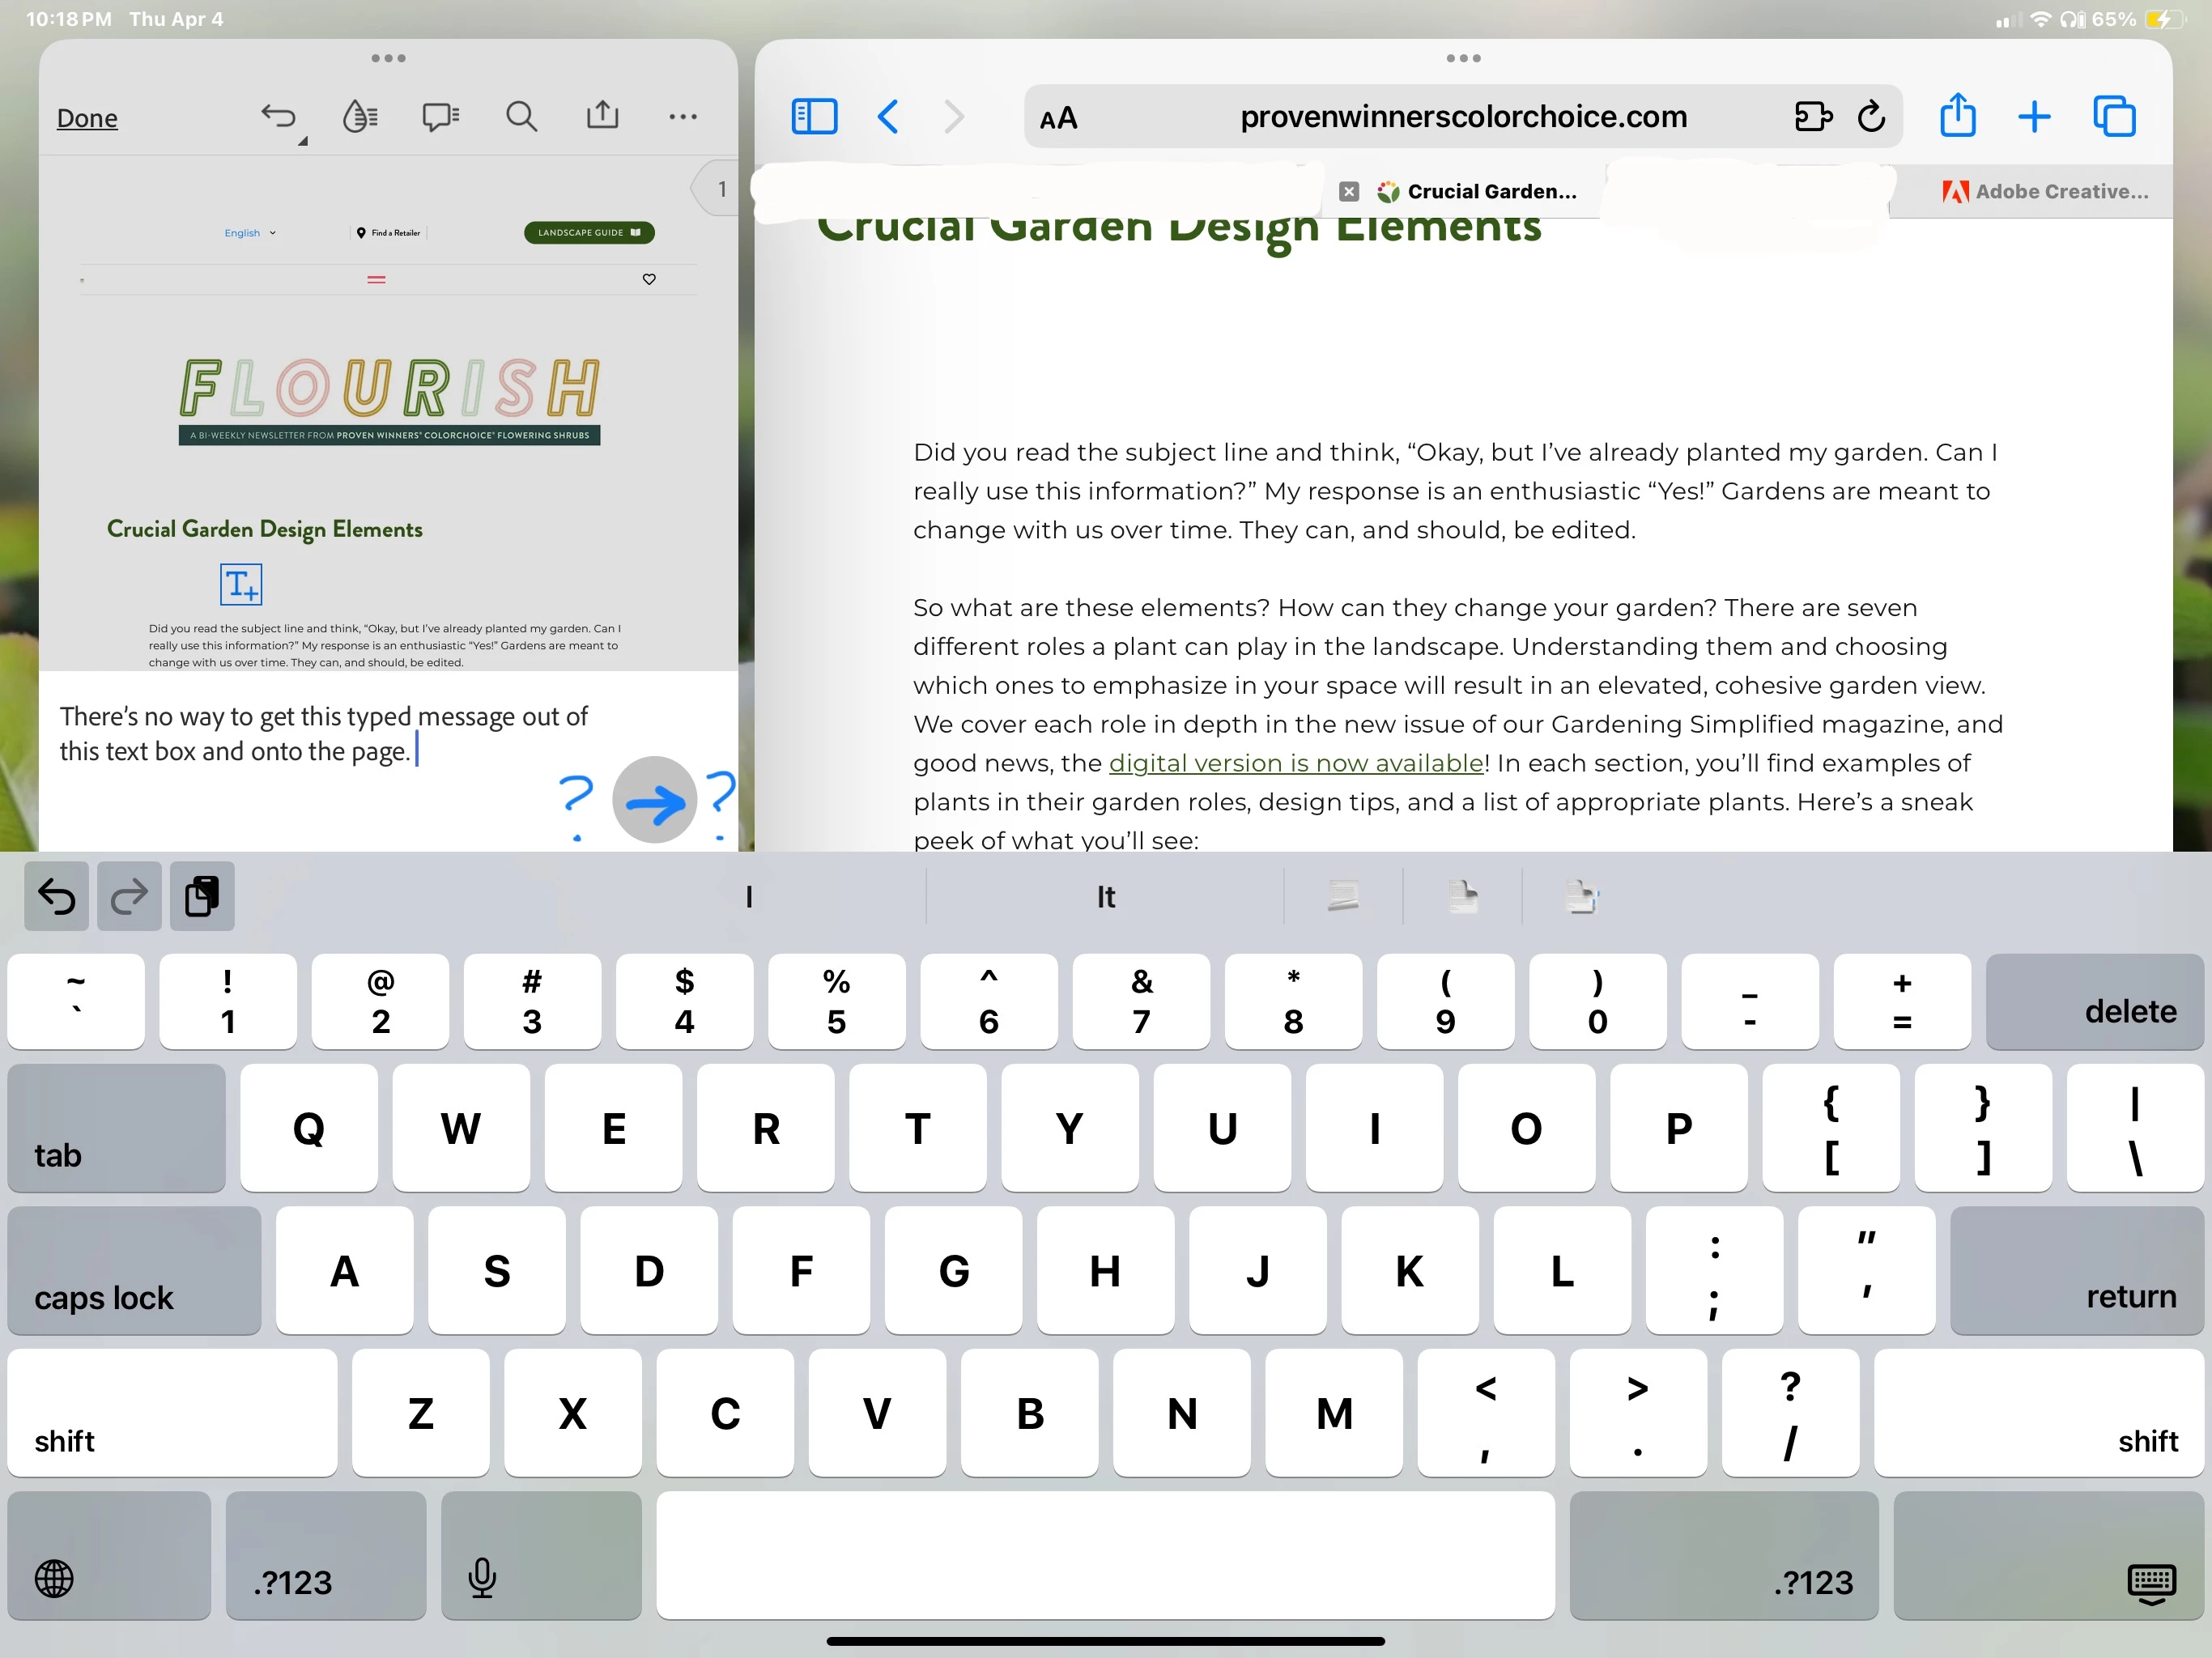Show Safari sidebar panel
This screenshot has width=2212, height=1658.
click(814, 117)
